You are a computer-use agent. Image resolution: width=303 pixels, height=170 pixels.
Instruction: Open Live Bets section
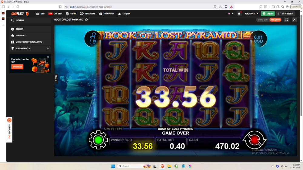pos(55,14)
